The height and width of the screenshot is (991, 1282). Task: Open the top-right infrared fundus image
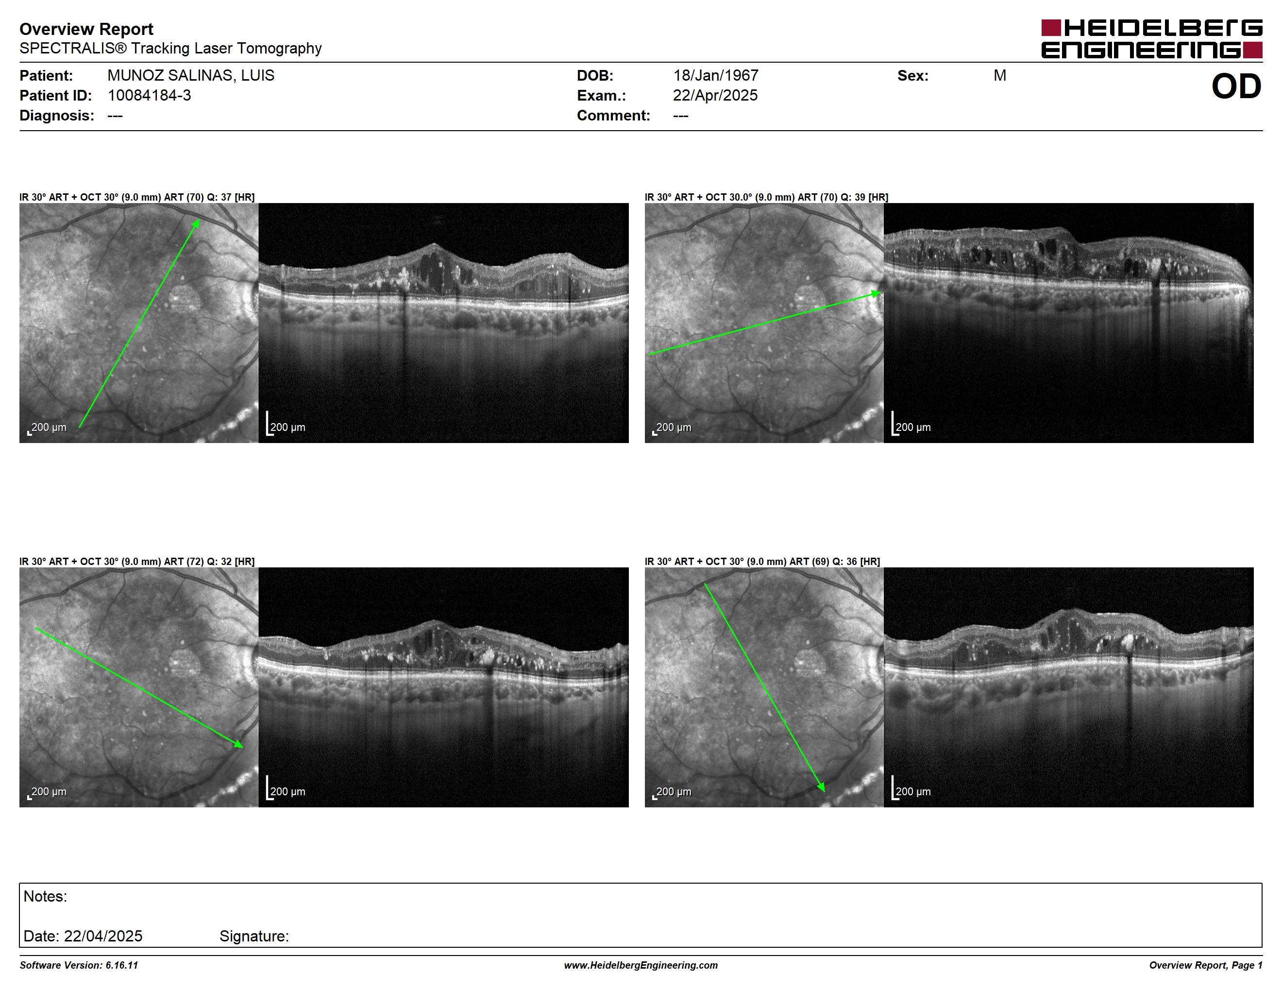coord(764,323)
